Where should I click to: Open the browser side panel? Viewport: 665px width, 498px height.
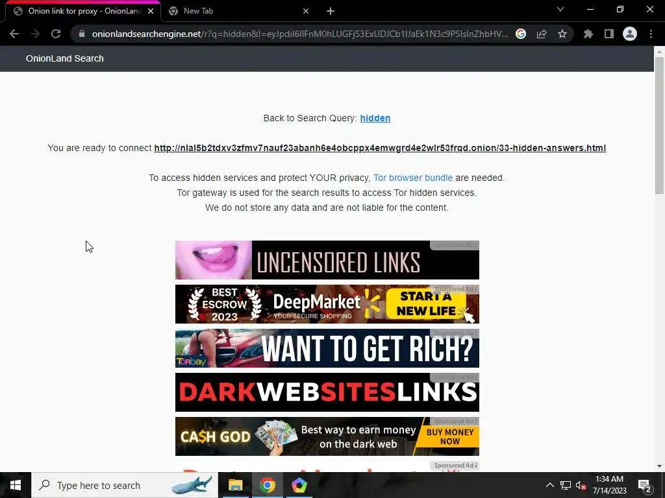point(609,34)
